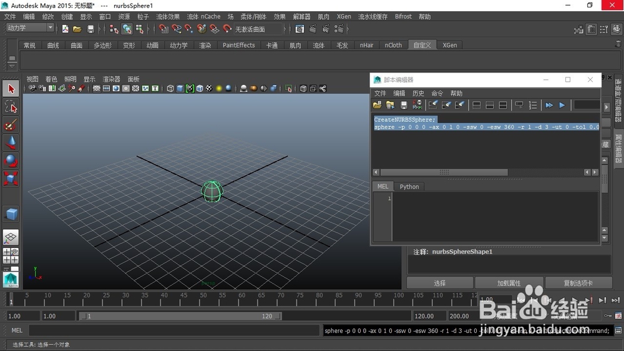Screen dimensions: 624x351
Task: Save script icon in Script Editor
Action: pos(404,105)
